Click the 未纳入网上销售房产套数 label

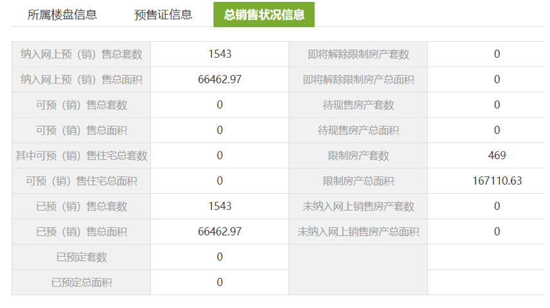[358, 207]
